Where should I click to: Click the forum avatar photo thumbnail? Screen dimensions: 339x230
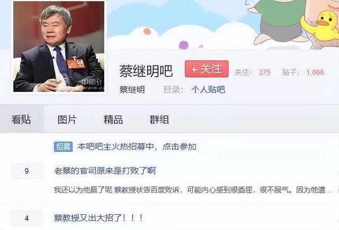[59, 47]
